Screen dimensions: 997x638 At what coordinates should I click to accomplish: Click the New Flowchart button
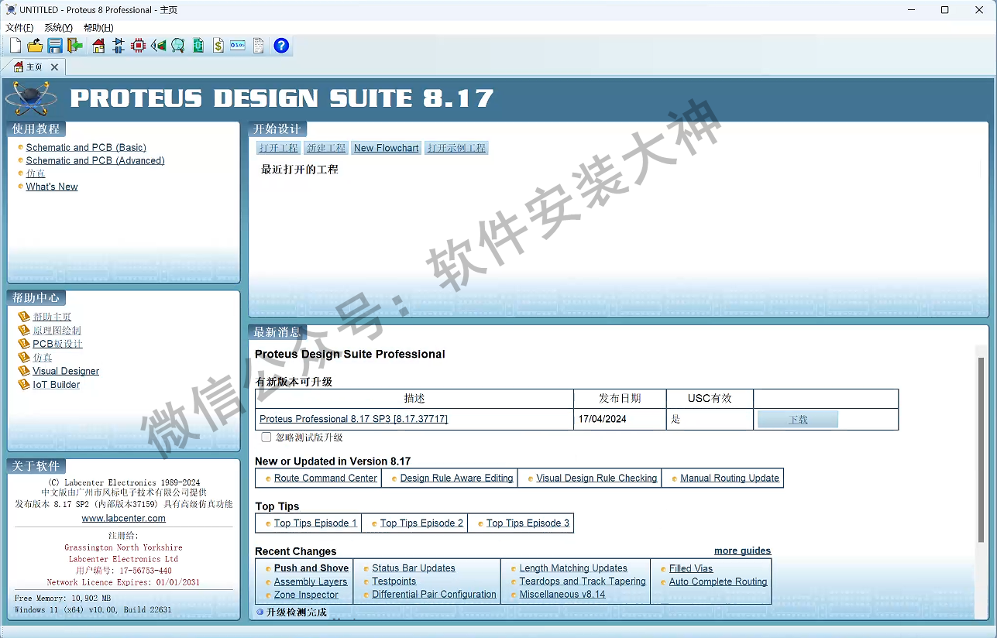[387, 148]
